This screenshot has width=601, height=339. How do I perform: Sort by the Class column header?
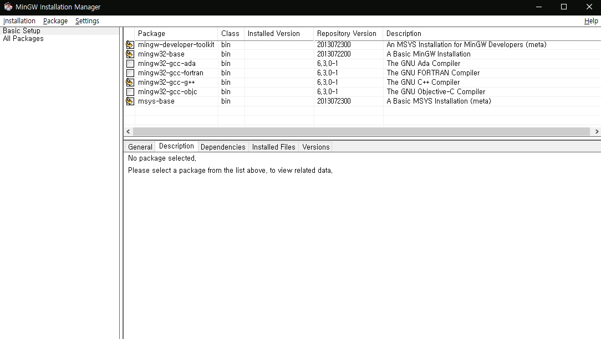click(x=231, y=34)
